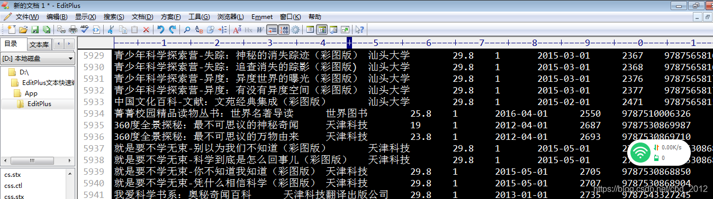Screen dimensions: 713x199
Task: Create a new document with the New icon
Action: pos(12,30)
